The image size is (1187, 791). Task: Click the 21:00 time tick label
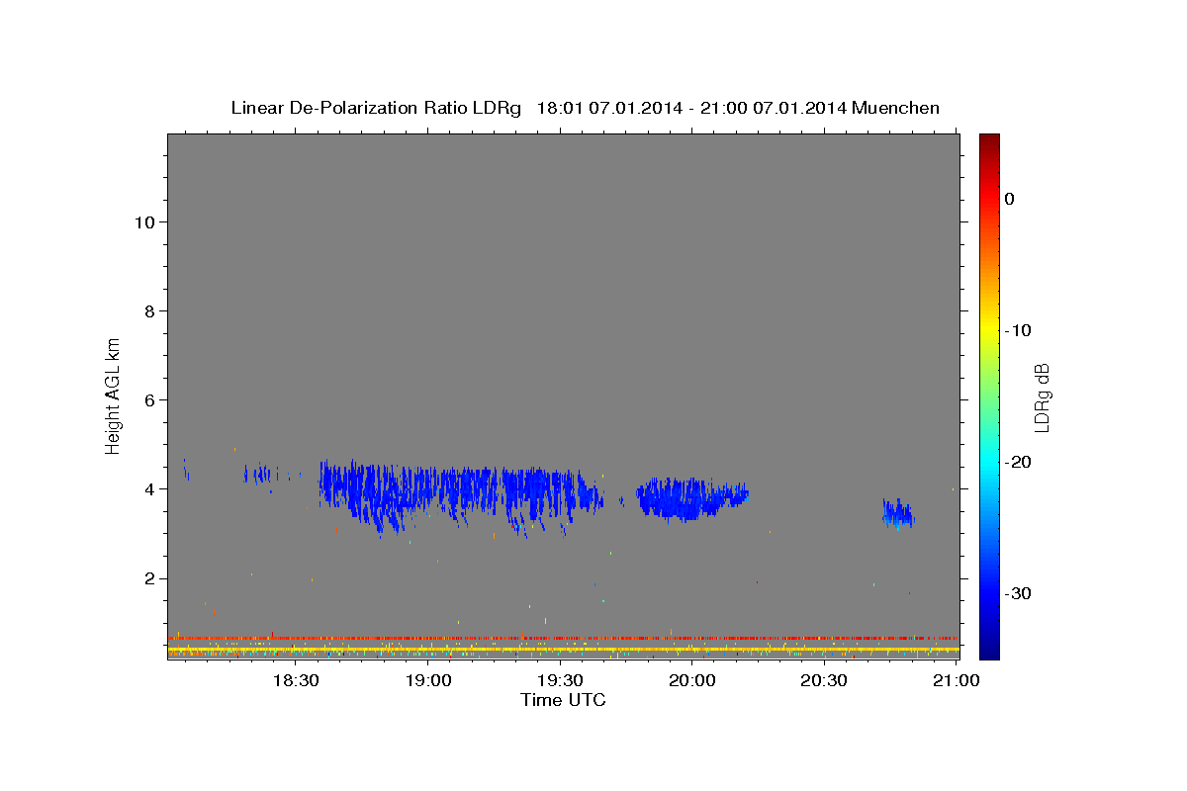957,680
